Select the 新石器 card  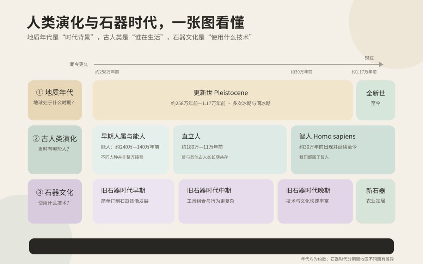click(x=375, y=201)
